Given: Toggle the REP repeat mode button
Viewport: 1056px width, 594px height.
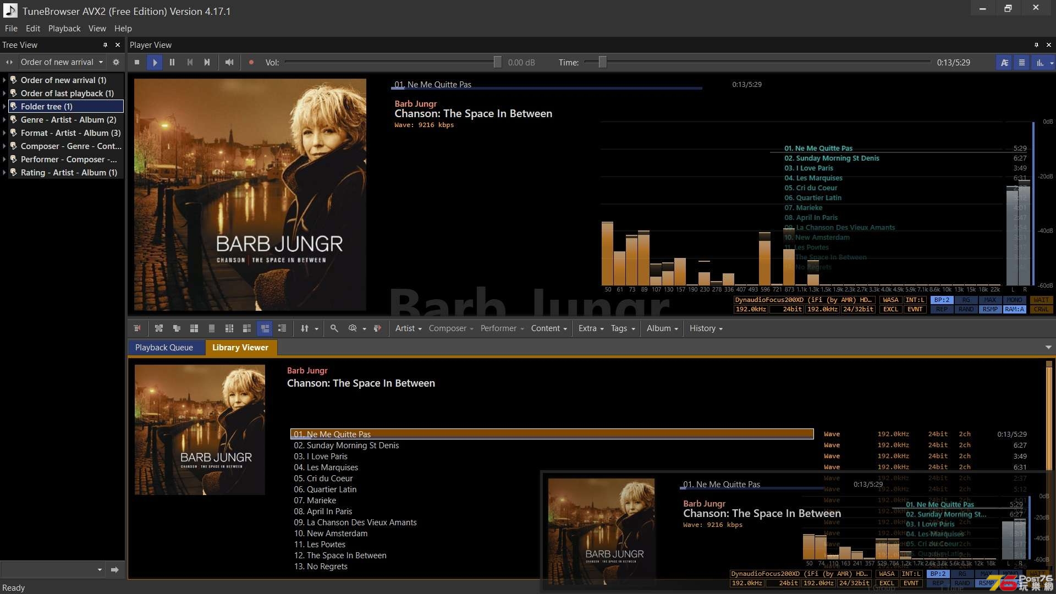Looking at the screenshot, I should click(941, 310).
